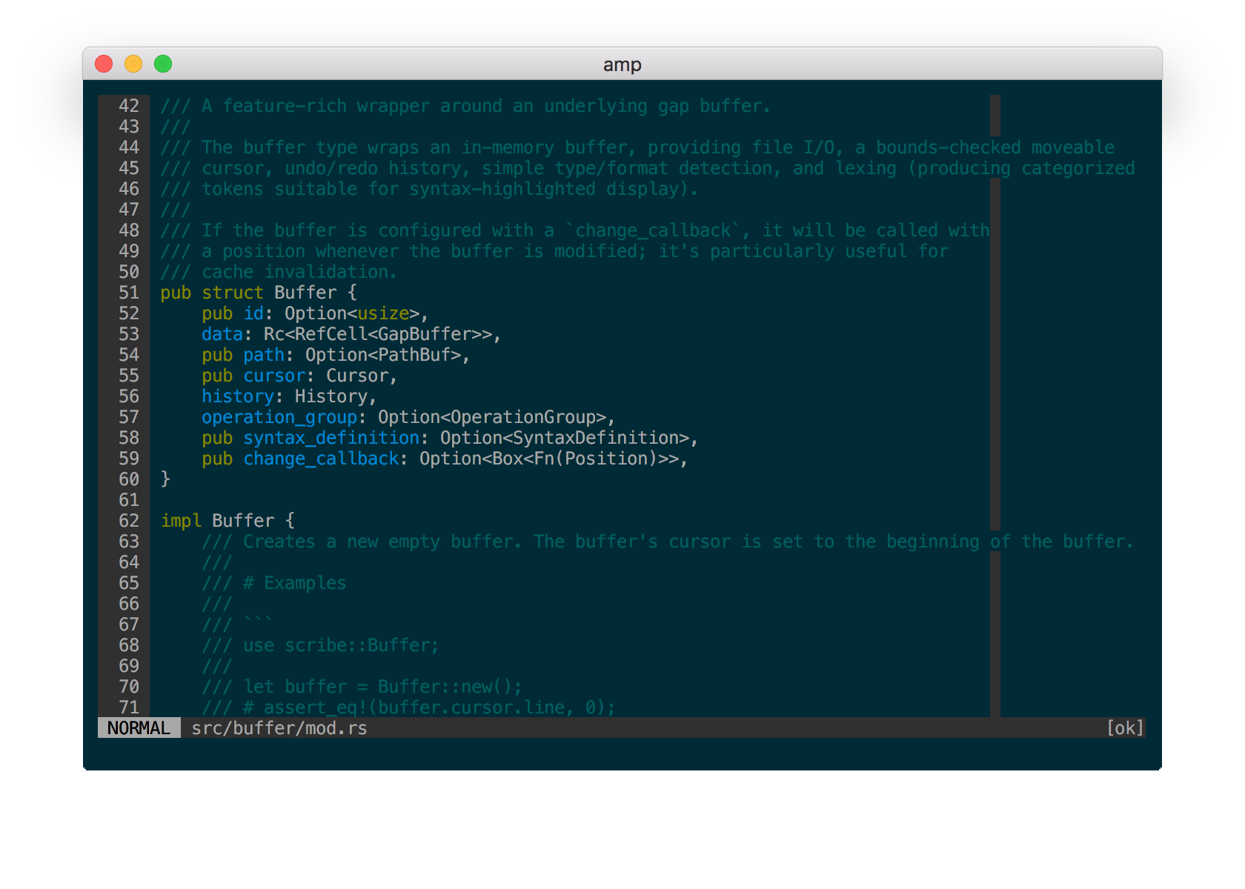Click the 'cursor' field name on line 55
This screenshot has width=1245, height=889.
(x=274, y=376)
